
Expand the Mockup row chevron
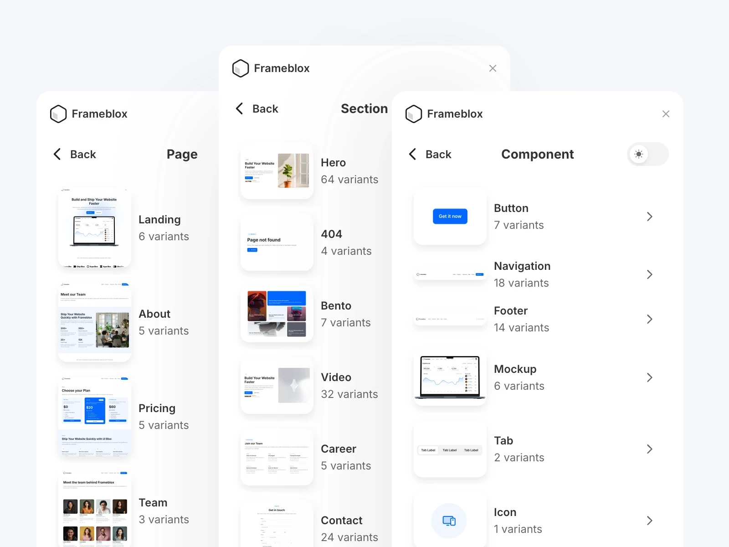[x=650, y=377]
